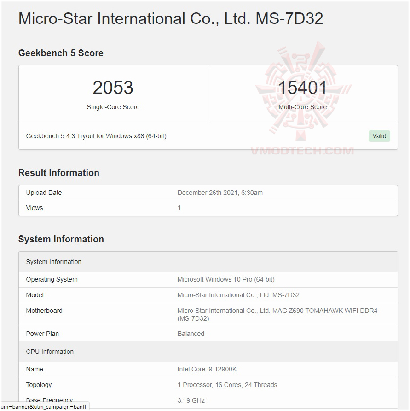Click the "Single-Core Score" label
This screenshot has width=410, height=411.
(113, 107)
